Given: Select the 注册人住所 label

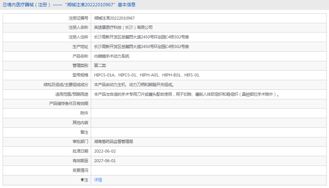Looking at the screenshot, I should coord(79,37).
